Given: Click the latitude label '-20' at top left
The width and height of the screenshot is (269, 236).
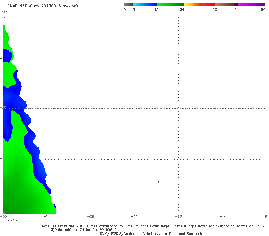Looking at the screenshot, I should point(3,12).
